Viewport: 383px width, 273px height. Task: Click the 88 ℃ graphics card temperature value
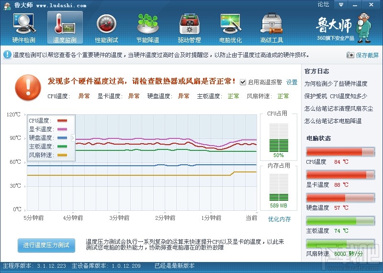(341, 185)
